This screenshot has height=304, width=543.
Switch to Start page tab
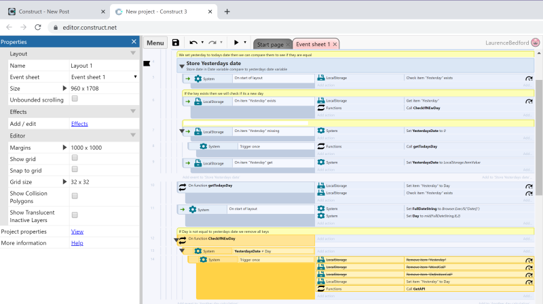click(x=269, y=44)
